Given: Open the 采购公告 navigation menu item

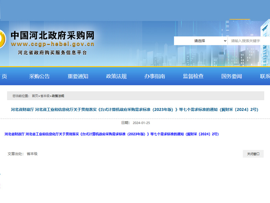Looking at the screenshot, I should [x=39, y=76].
